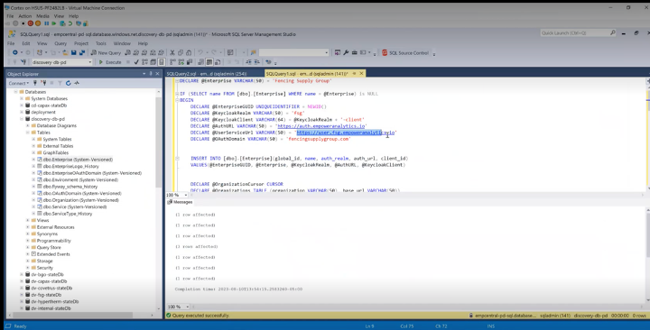Click Navigate Backward blue circle icon
The width and height of the screenshot is (650, 330).
pyautogui.click(x=15, y=53)
